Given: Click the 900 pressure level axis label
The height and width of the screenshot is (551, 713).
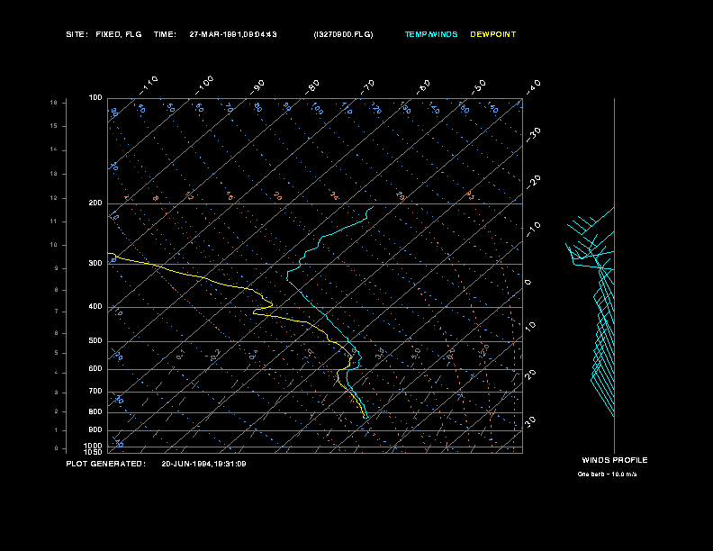Looking at the screenshot, I should (x=95, y=429).
